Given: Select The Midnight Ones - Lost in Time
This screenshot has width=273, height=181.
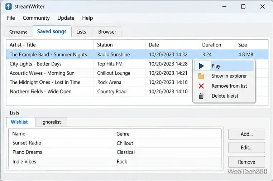Looking at the screenshot, I should pyautogui.click(x=45, y=82).
